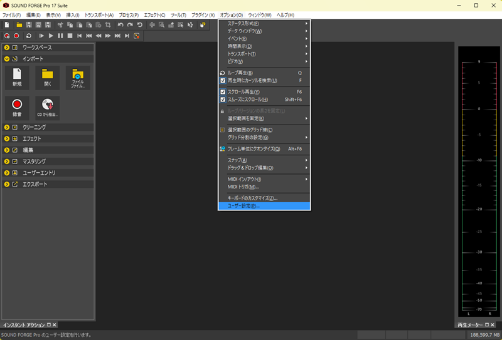Click the Go to End transport button

click(x=127, y=36)
